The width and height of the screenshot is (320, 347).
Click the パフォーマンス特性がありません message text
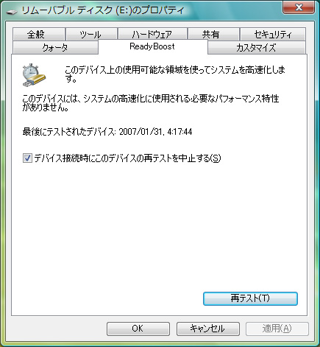tap(151, 103)
